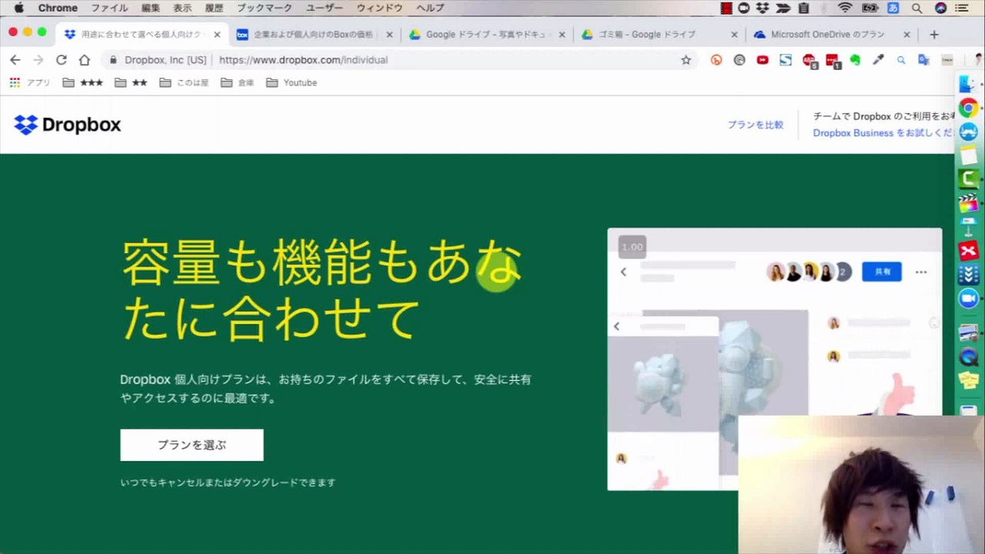985x554 pixels.
Task: Activate the eyedropper color picker extension
Action: point(878,60)
